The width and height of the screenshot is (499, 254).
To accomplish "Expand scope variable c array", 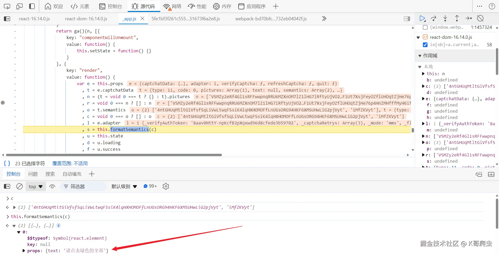I will coord(423,86).
